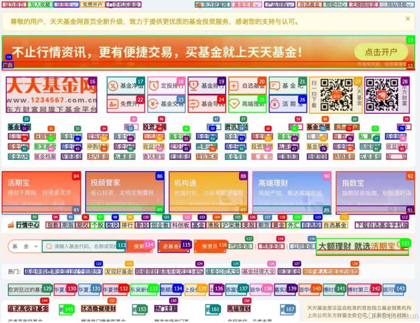The image size is (420, 323).
Task: Click the 天天基金 download QR code
Action: pos(336,95)
